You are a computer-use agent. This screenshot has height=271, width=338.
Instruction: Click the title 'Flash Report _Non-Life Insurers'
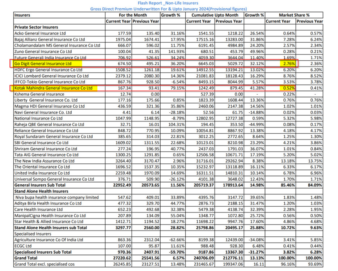pyautogui.click(x=168, y=3)
